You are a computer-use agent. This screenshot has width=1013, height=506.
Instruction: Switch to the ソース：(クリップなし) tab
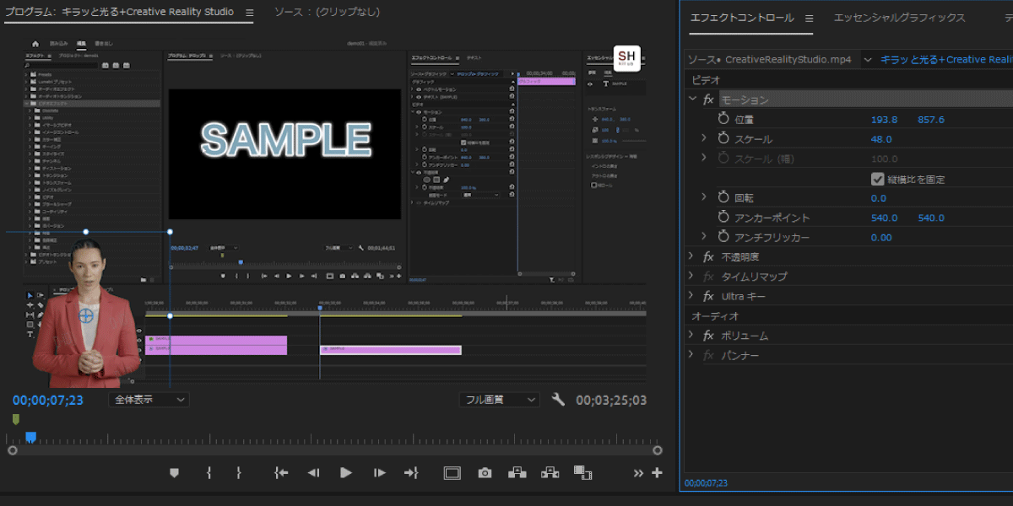[327, 13]
